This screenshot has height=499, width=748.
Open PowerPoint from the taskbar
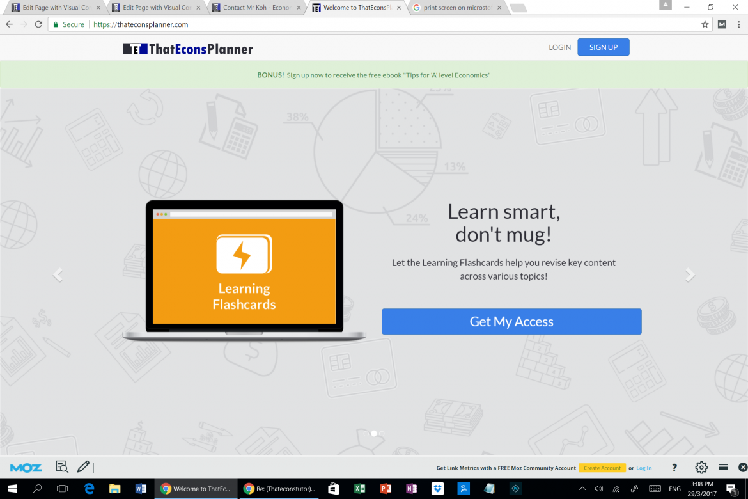click(386, 489)
